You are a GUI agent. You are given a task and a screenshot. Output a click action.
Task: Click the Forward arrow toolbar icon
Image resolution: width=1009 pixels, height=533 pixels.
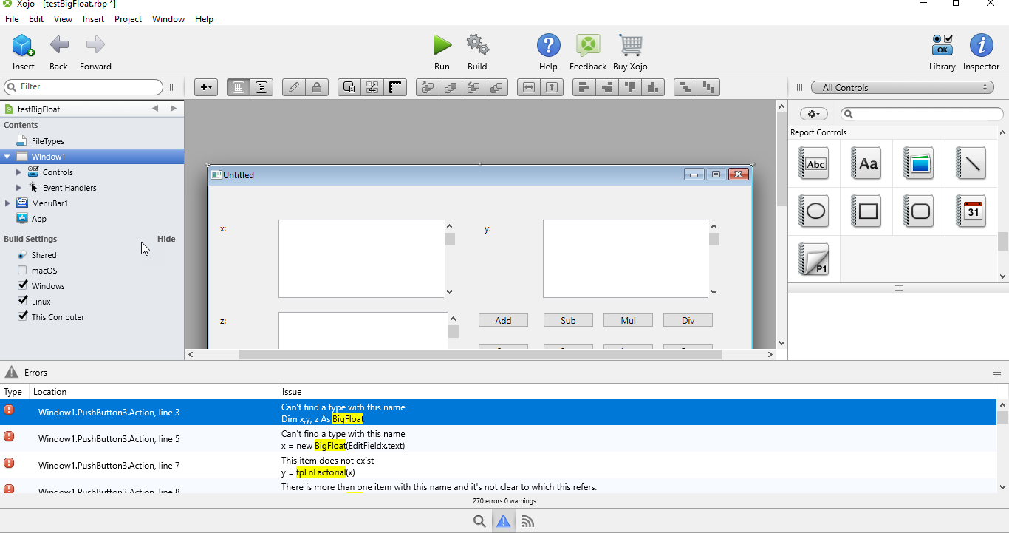click(95, 46)
